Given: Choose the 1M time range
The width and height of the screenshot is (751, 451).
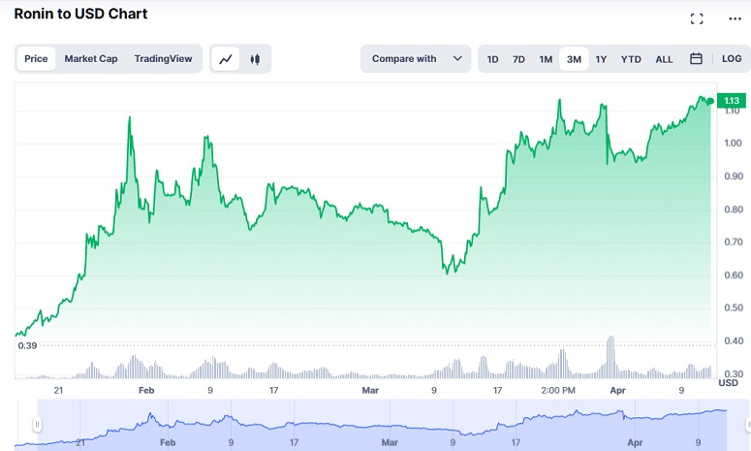Looking at the screenshot, I should (546, 59).
